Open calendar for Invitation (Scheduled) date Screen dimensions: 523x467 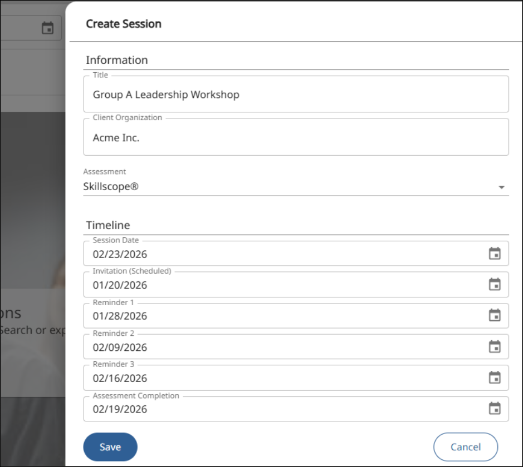click(494, 285)
